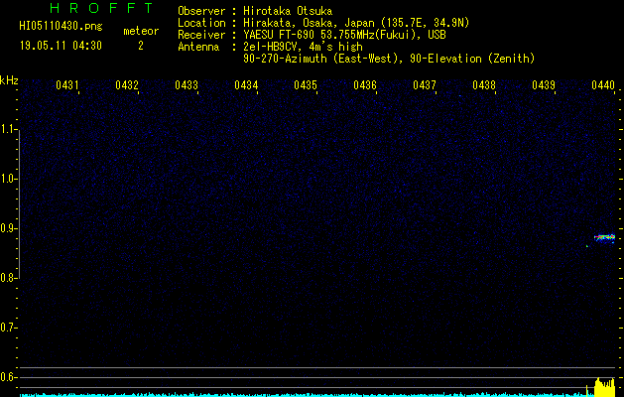Click the 0432 time marker
Image resolution: width=624 pixels, height=397 pixels.
[x=127, y=85]
